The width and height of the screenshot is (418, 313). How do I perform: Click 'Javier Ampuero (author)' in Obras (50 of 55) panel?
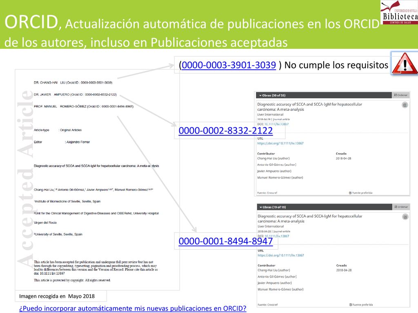tap(274, 171)
